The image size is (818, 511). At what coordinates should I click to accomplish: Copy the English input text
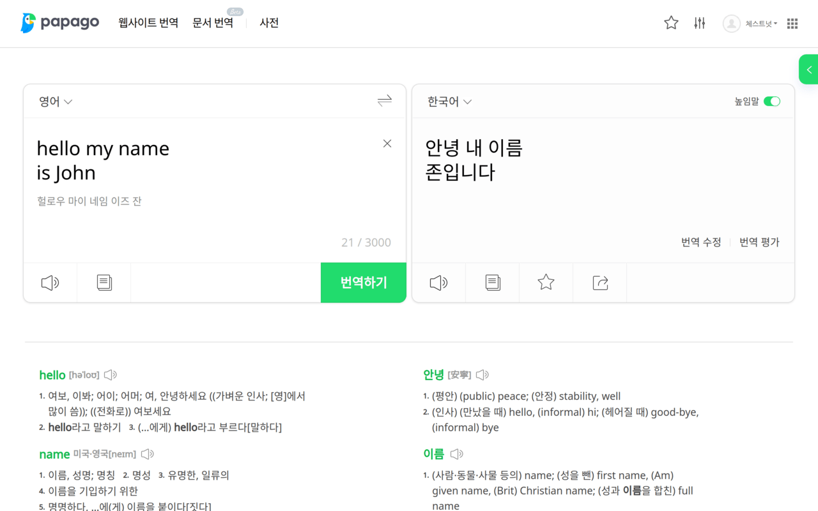coord(104,282)
